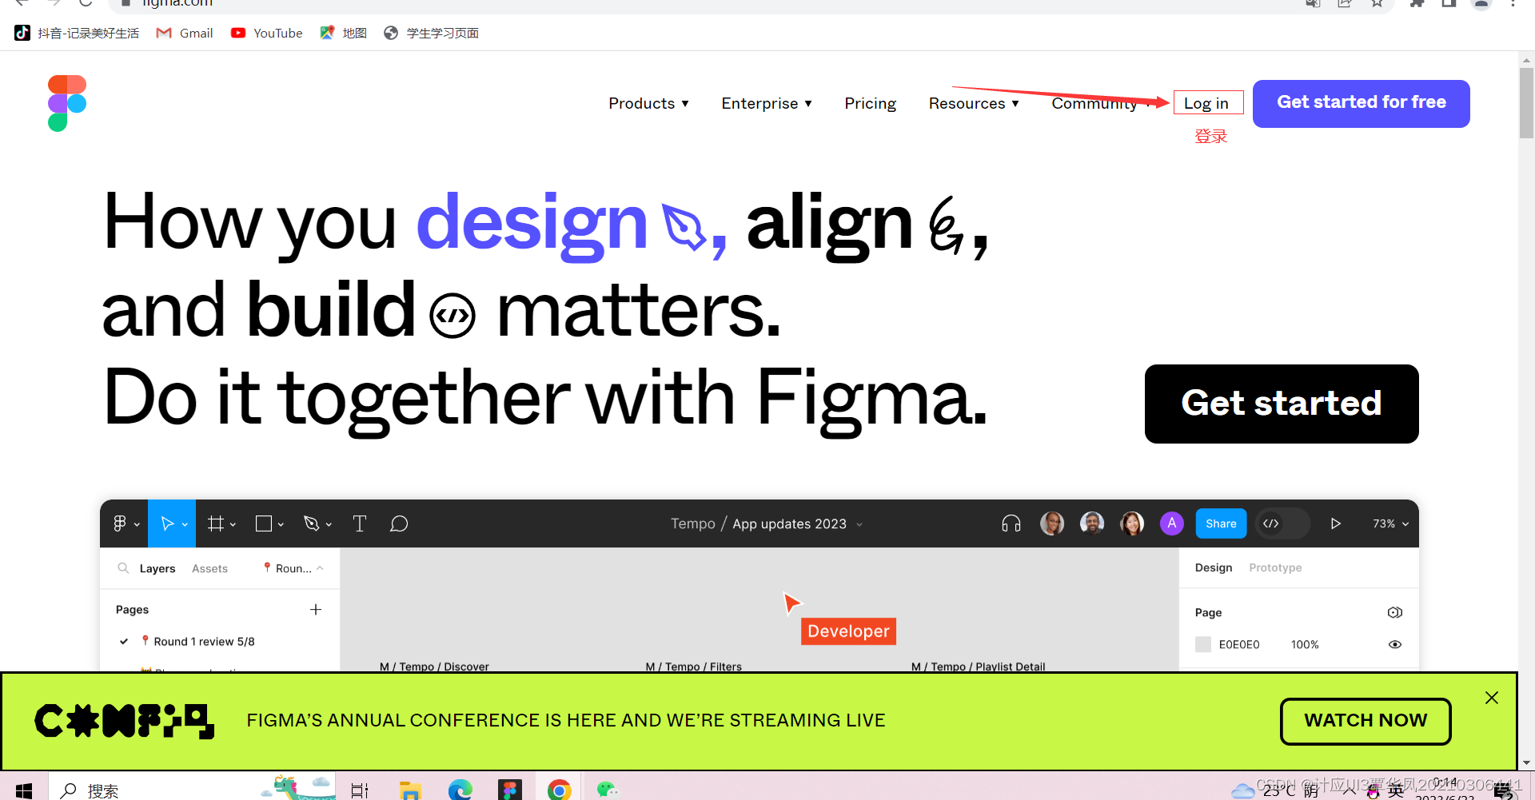Click the checkmark beside Round 1 review
1535x800 pixels.
point(124,641)
